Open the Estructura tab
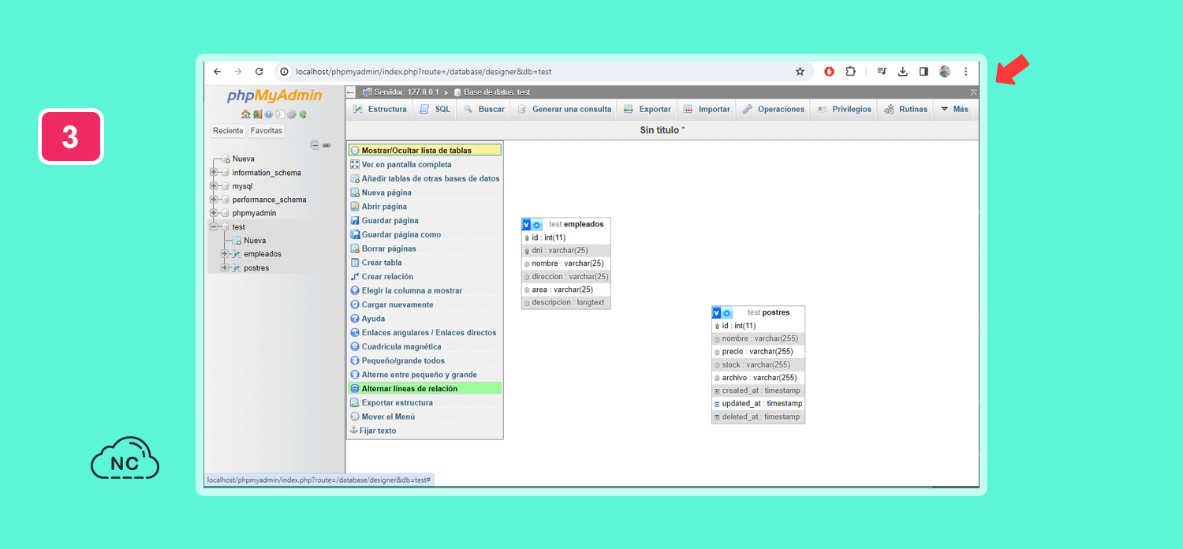 [x=380, y=109]
